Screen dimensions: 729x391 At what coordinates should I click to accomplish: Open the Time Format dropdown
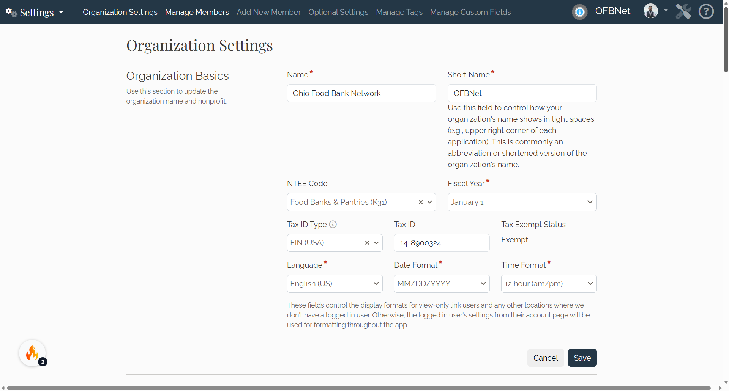[549, 284]
